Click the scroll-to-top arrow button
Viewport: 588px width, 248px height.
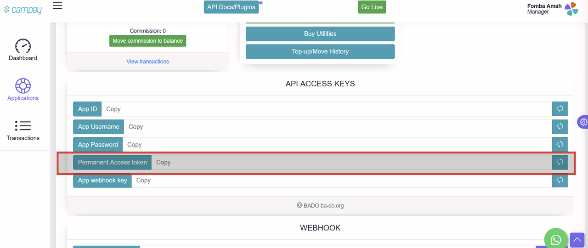(x=577, y=240)
